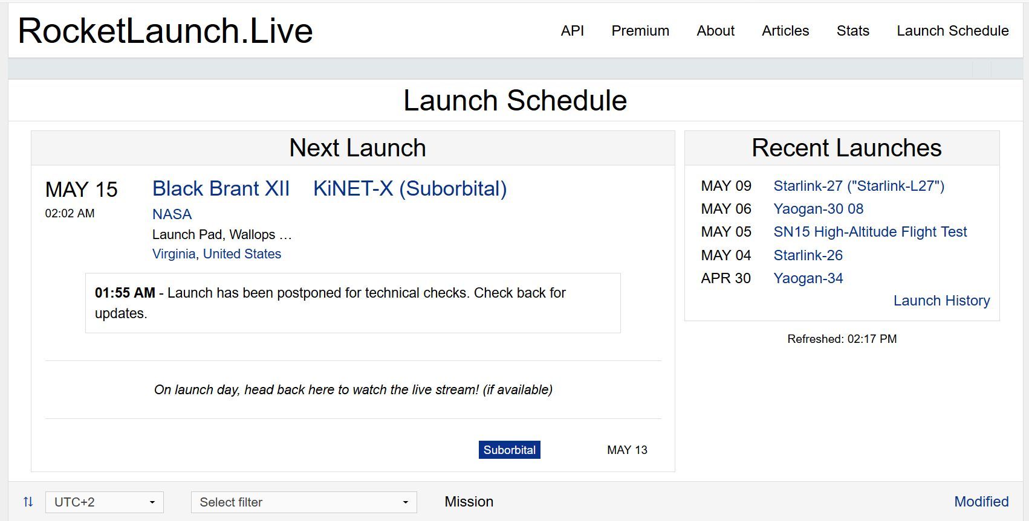
Task: Open the UTC+2 timezone dropdown
Action: point(104,502)
